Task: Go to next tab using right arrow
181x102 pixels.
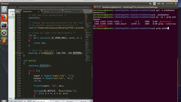Action: coord(18,11)
